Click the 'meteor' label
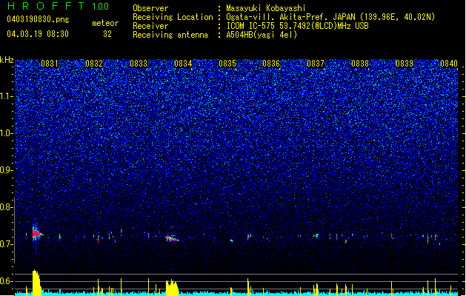 point(105,23)
